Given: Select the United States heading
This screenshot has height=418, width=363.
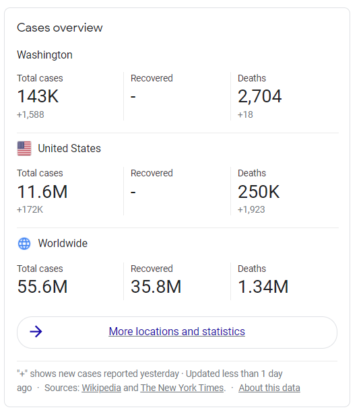Looking at the screenshot, I should pyautogui.click(x=69, y=149).
